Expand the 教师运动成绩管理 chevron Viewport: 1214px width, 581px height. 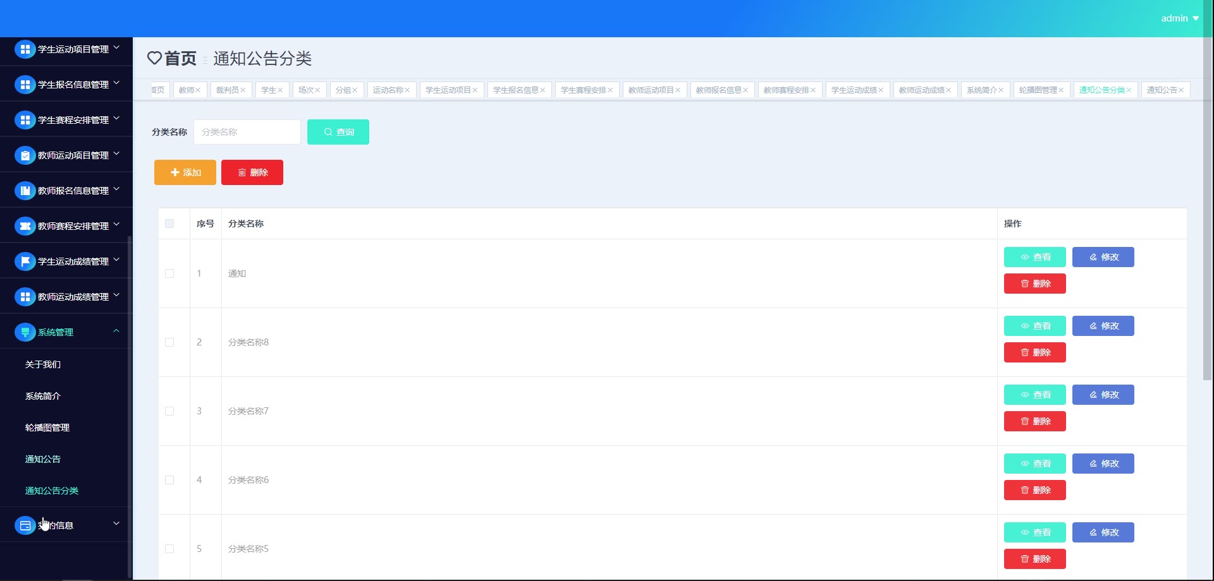click(116, 295)
